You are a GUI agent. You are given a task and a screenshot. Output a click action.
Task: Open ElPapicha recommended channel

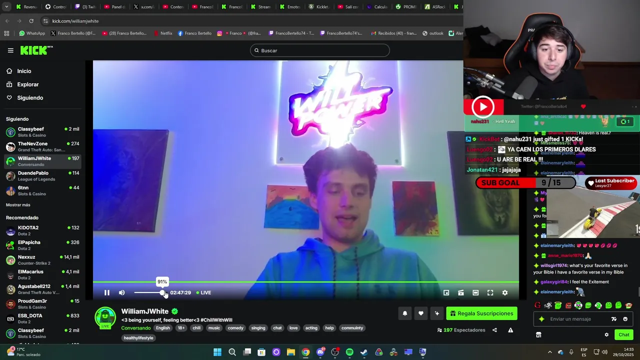tap(42, 245)
